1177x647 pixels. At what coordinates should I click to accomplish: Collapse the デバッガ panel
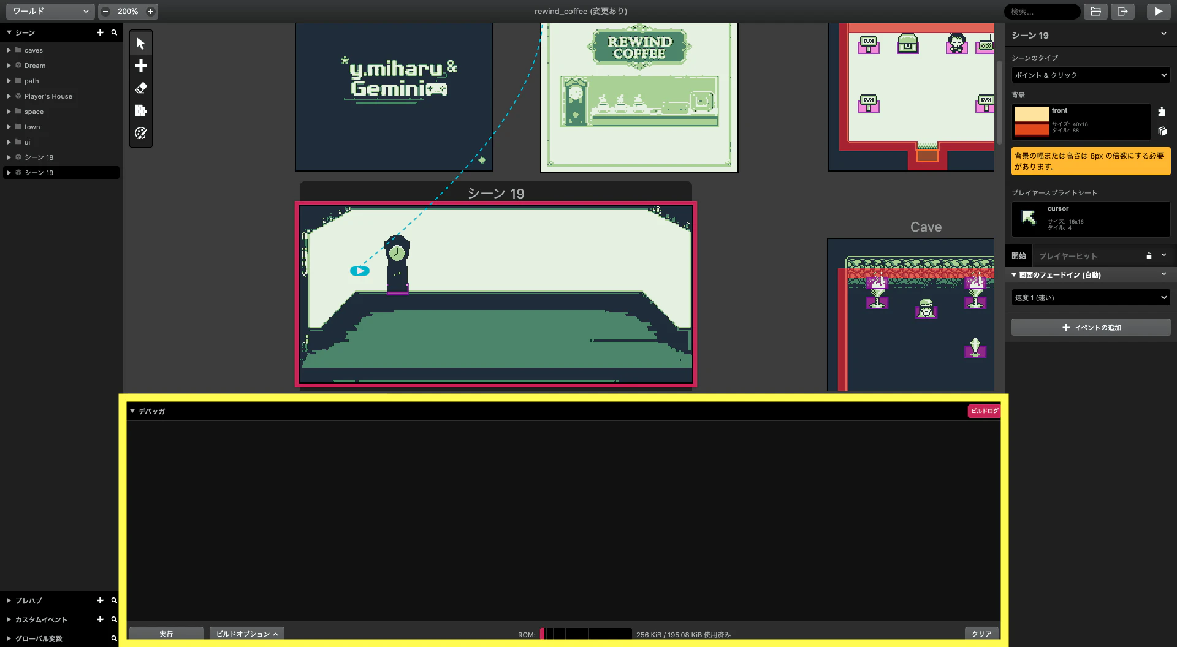click(132, 411)
